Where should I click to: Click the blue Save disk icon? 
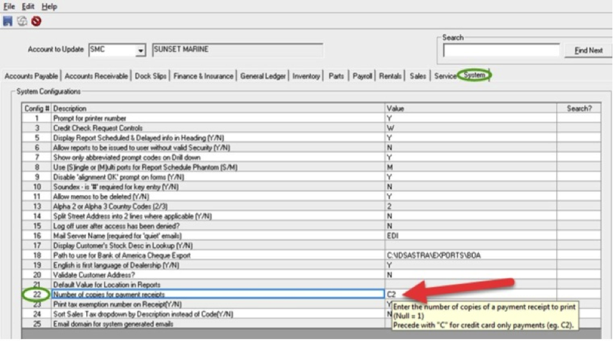pyautogui.click(x=8, y=21)
